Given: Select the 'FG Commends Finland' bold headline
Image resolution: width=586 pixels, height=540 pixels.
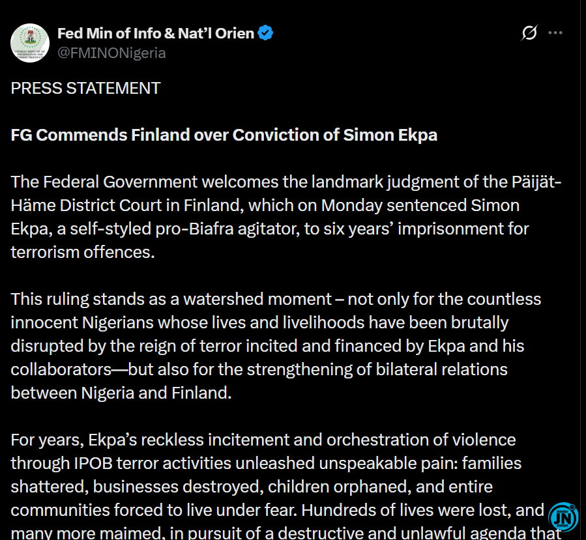Looking at the screenshot, I should pos(224,135).
